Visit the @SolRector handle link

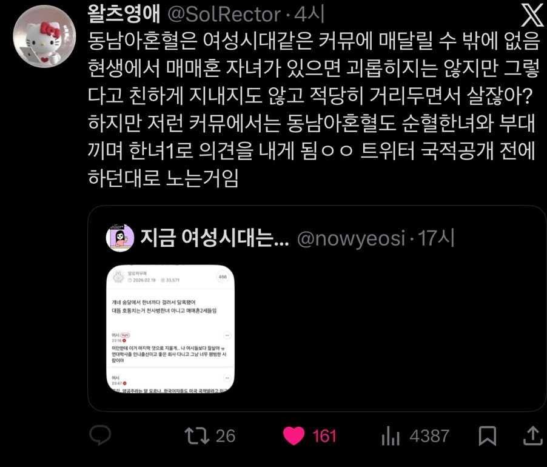(224, 15)
